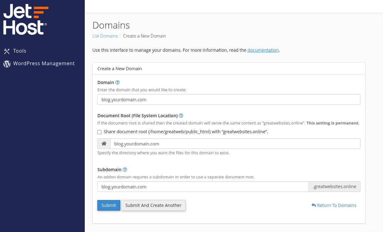Click the WordPress logo icon in sidebar
383x232 pixels.
[x=7, y=64]
